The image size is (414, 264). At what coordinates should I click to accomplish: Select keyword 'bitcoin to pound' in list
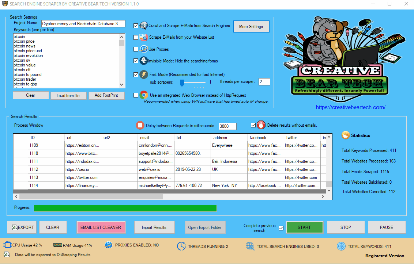[x=27, y=74]
